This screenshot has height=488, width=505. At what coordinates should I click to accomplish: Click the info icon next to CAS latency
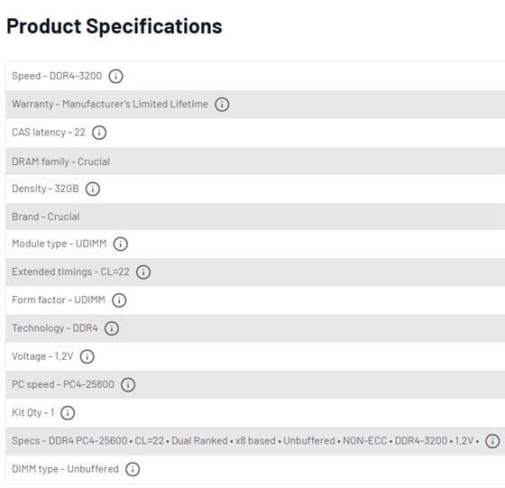click(99, 133)
